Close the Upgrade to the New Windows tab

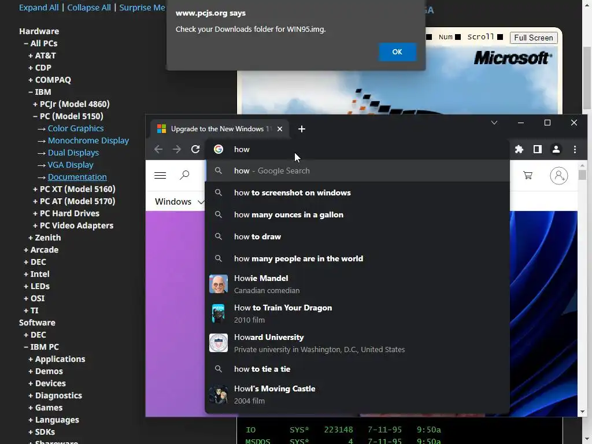coord(280,129)
